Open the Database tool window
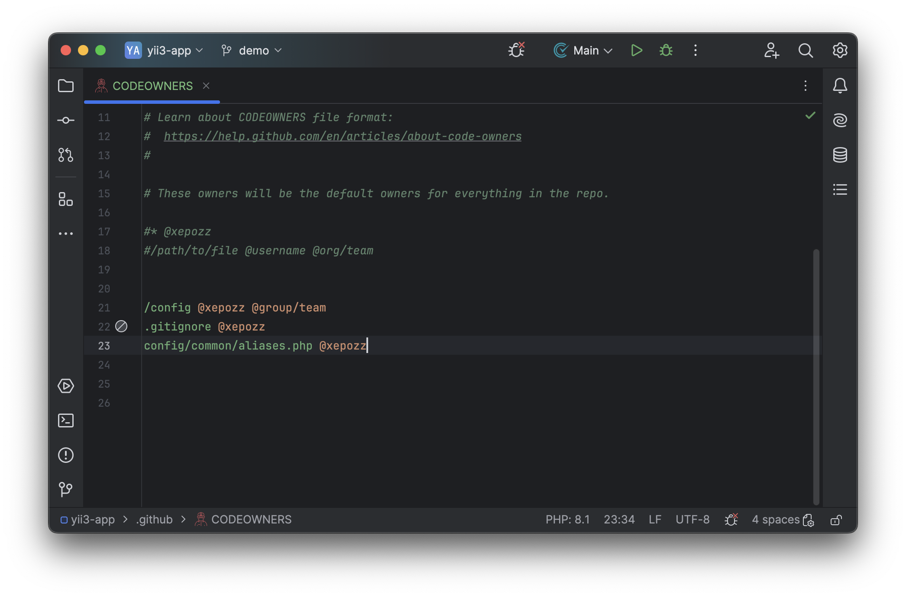 coord(840,155)
